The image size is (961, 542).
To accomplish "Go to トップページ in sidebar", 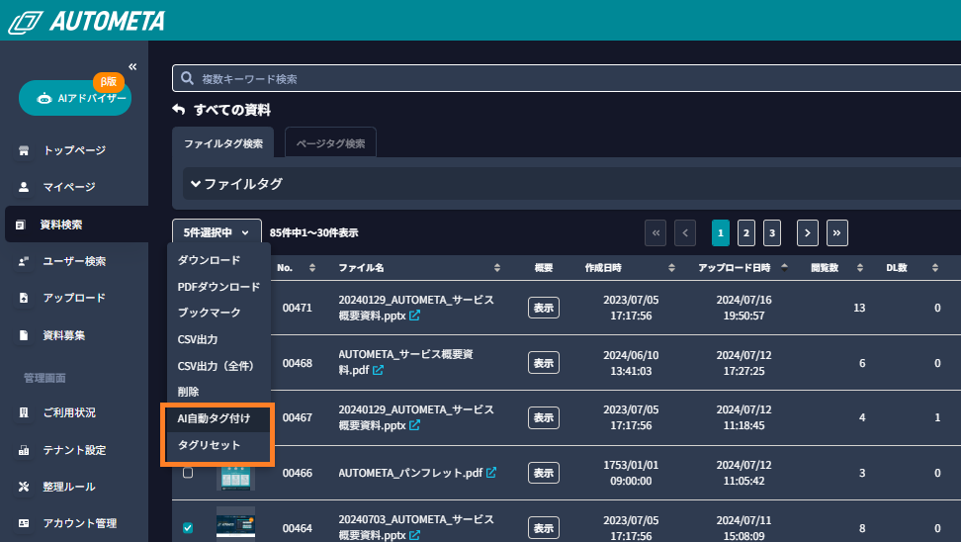I will tap(74, 150).
